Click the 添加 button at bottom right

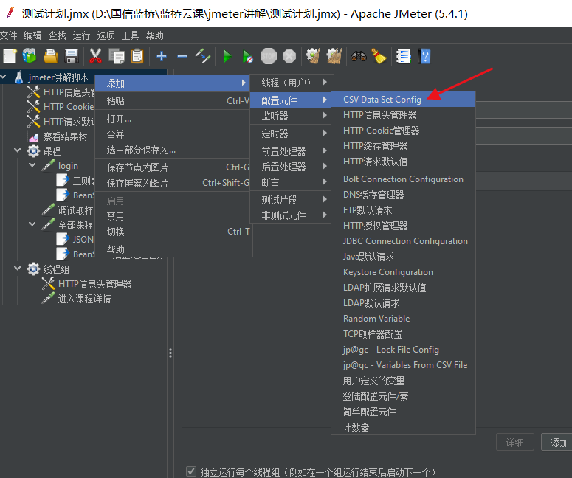tap(557, 443)
